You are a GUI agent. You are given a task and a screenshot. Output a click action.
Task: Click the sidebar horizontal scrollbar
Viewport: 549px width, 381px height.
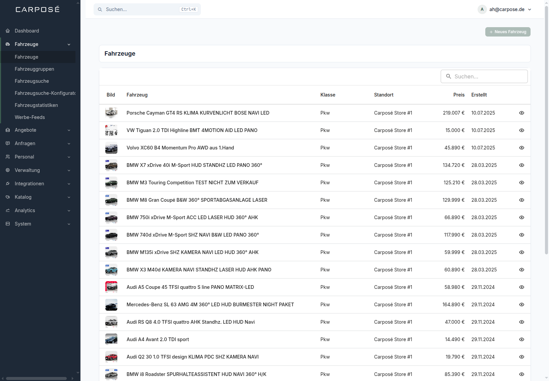click(36, 378)
